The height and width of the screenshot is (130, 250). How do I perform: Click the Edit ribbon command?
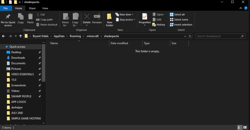(157, 20)
